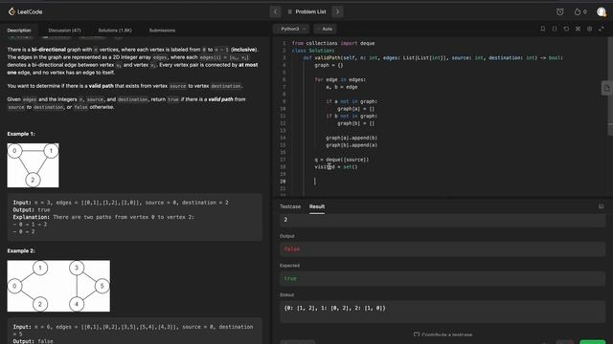Click the keyboard shortcuts icon
Image resolution: width=613 pixels, height=344 pixels.
point(578,29)
